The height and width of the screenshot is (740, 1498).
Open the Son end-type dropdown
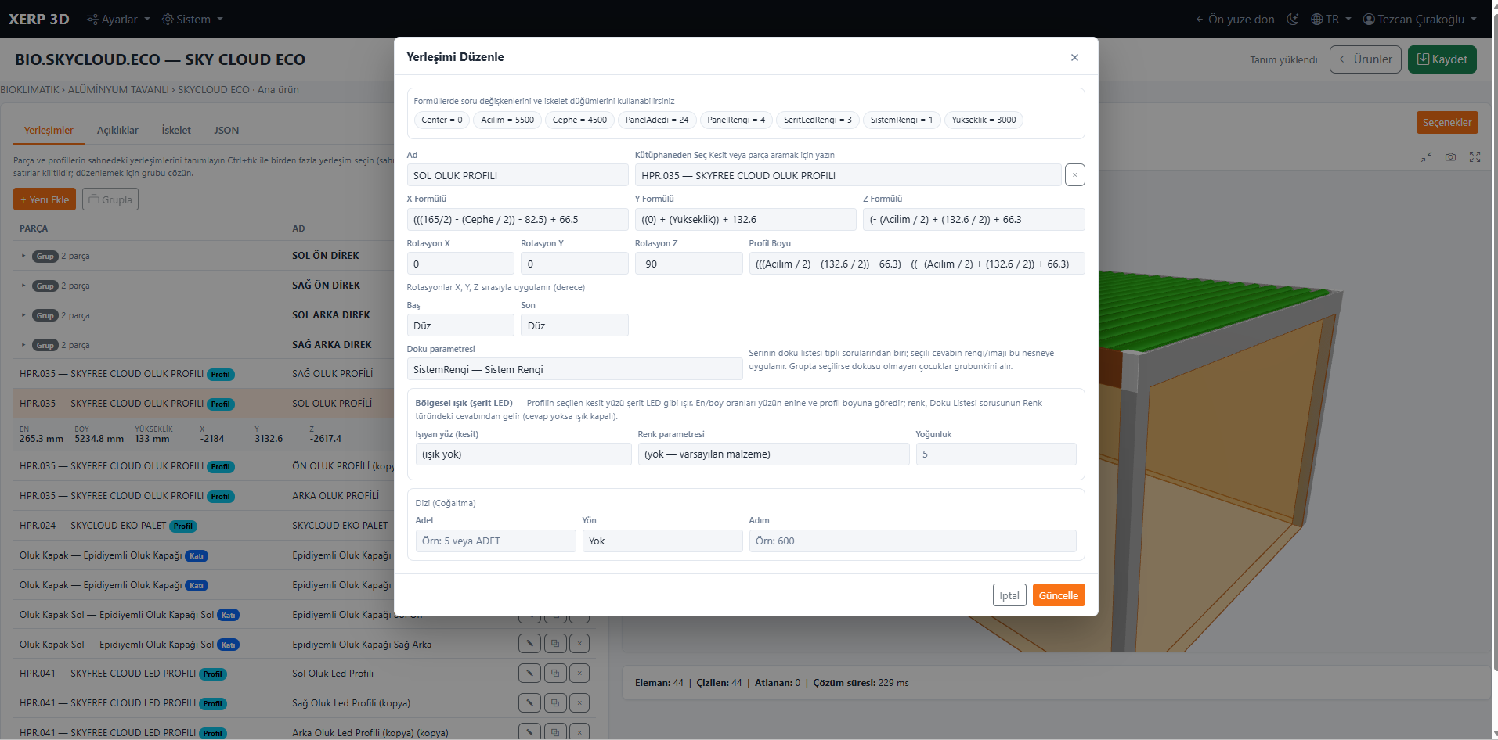coord(575,325)
